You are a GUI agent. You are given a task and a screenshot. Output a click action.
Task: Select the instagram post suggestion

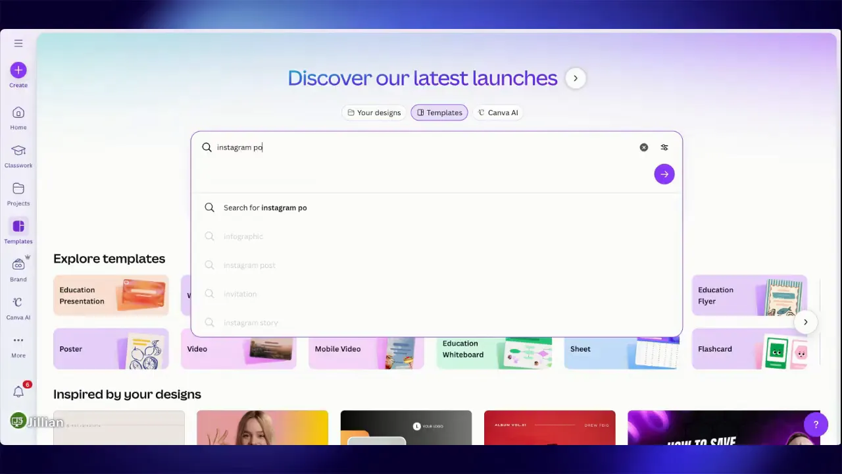point(249,265)
